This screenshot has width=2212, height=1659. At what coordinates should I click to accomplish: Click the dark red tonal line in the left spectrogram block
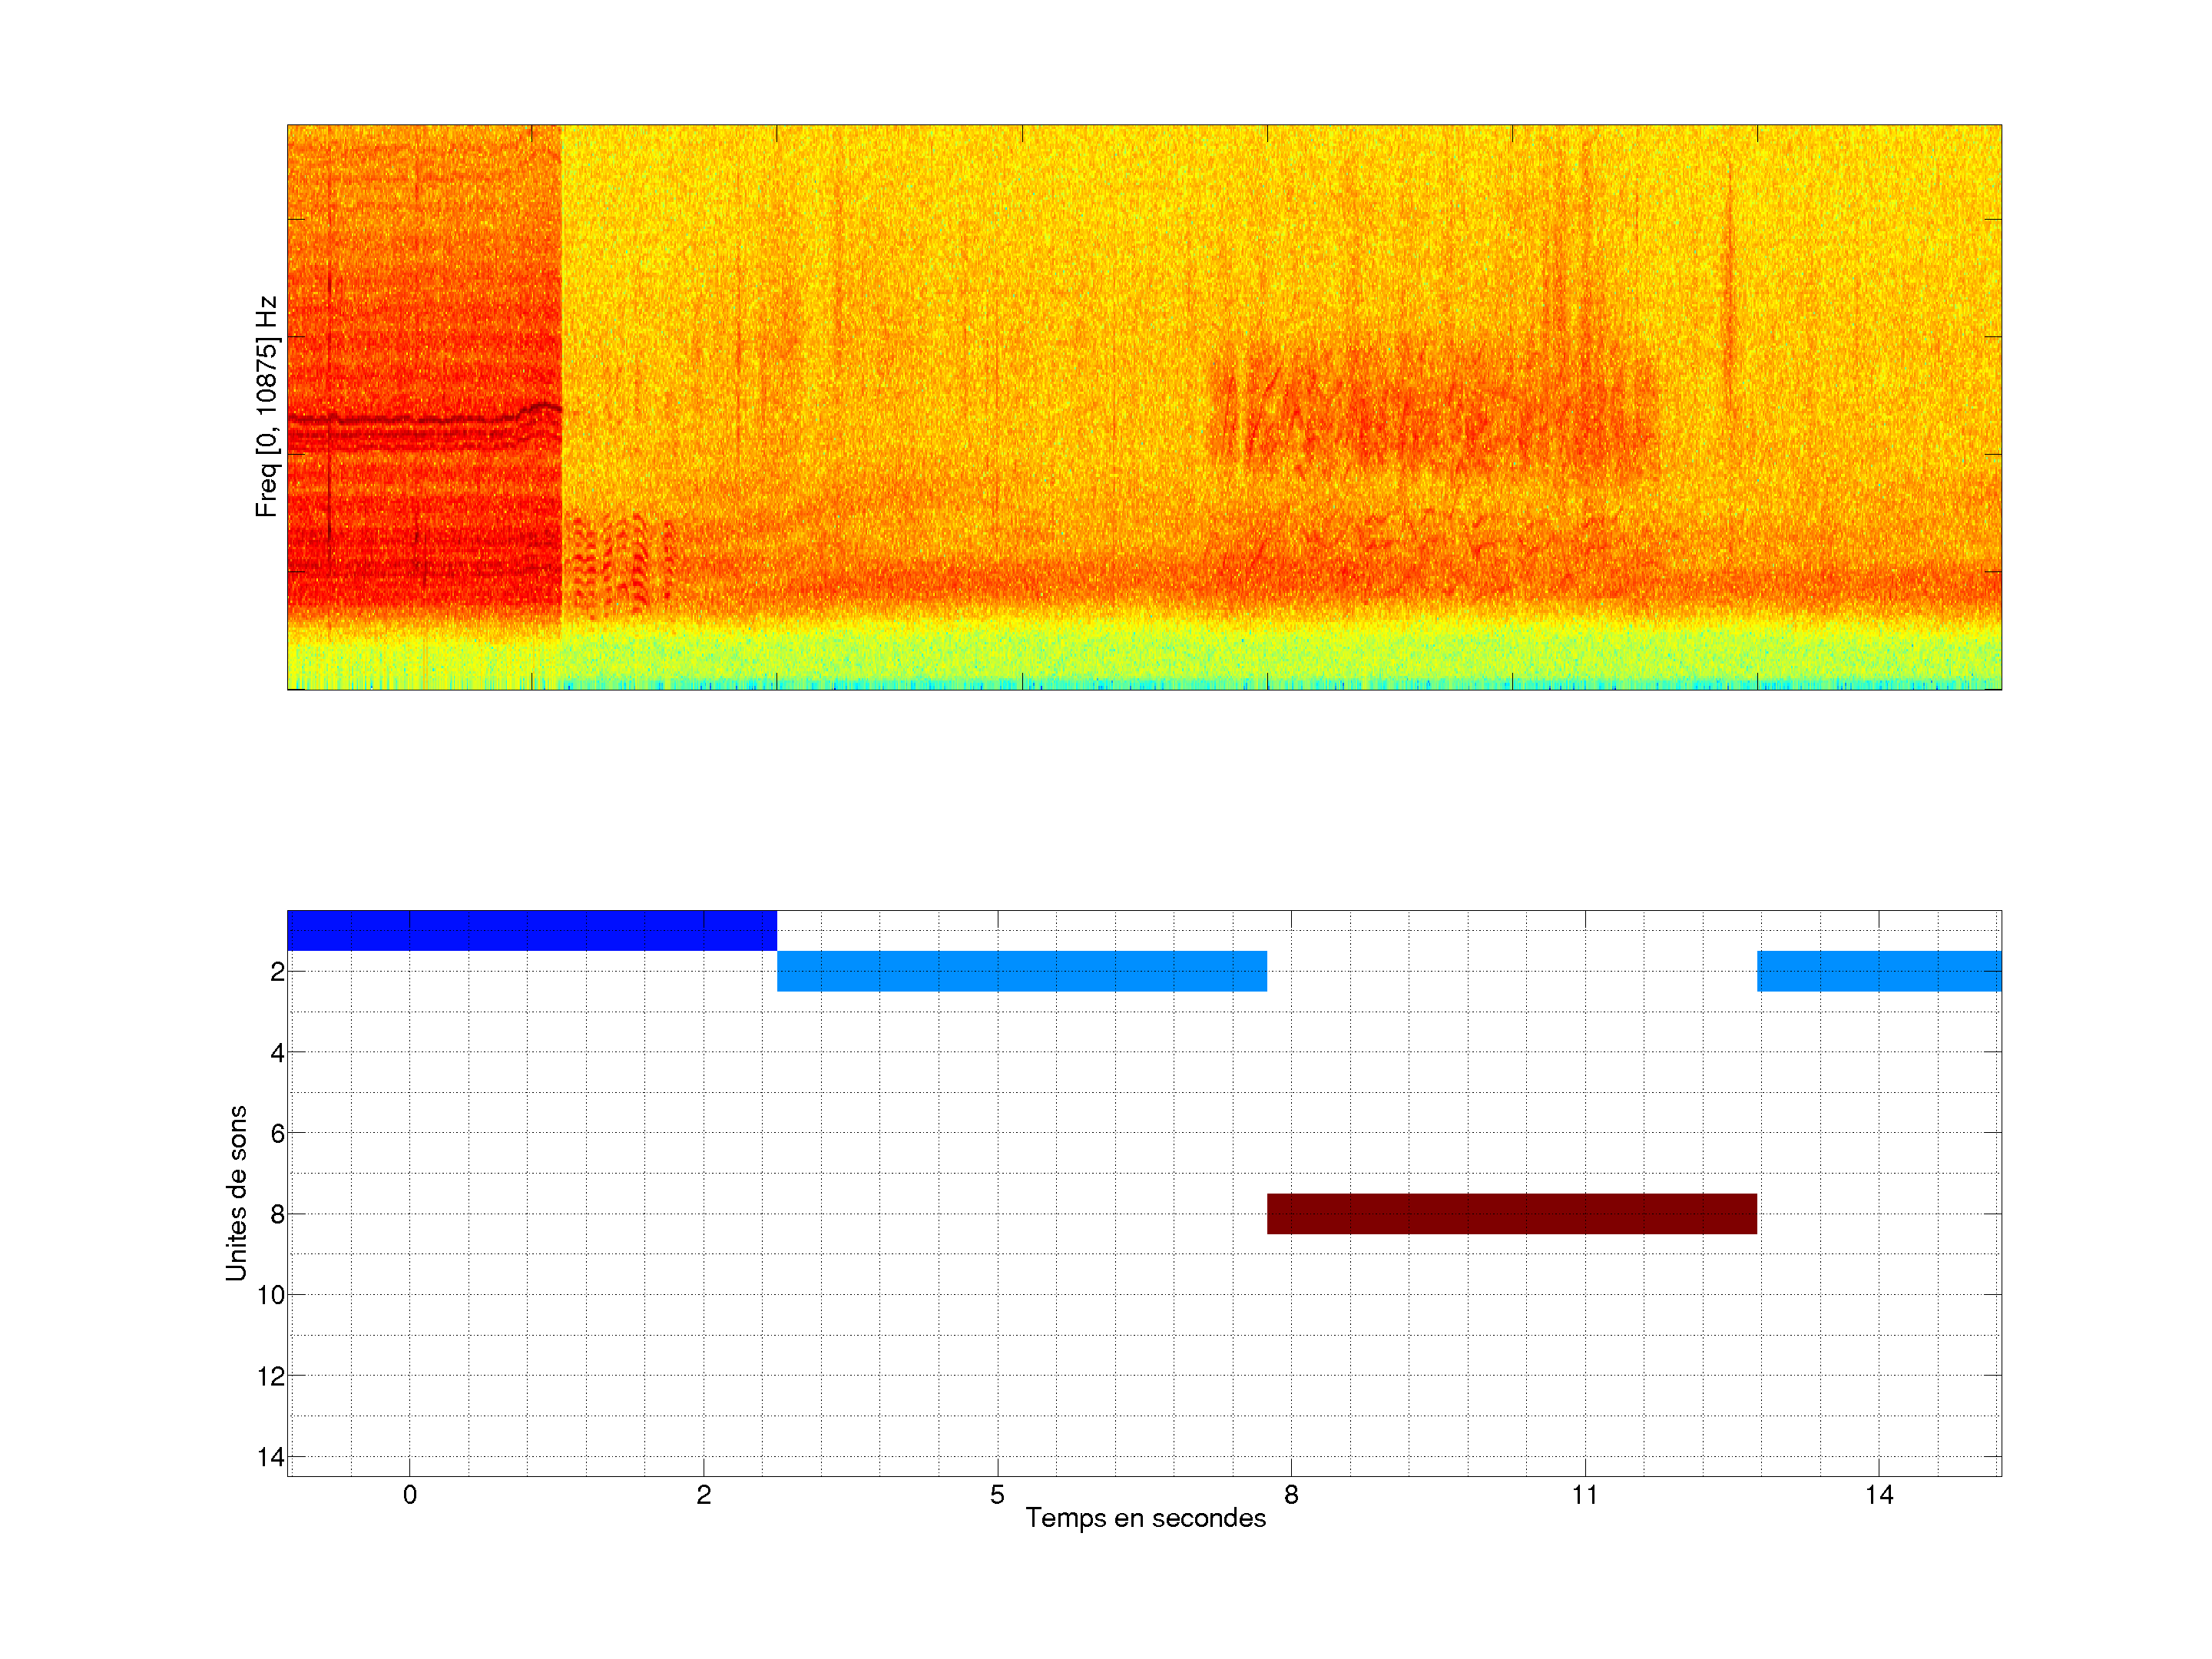420,420
